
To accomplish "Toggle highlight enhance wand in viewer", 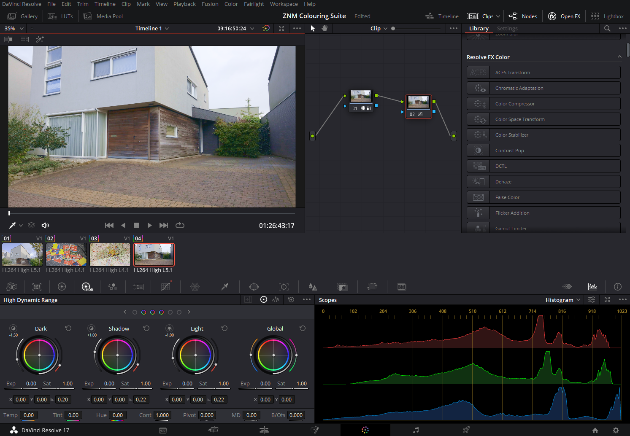I will 40,39.
